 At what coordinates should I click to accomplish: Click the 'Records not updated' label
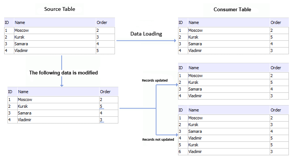[158, 140]
